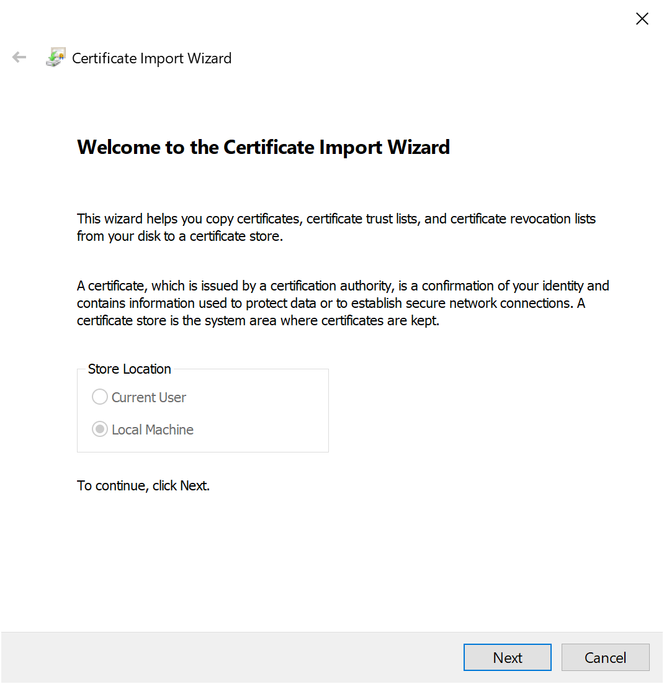
Task: Click the Certificate Import Wizard title text
Action: point(151,58)
